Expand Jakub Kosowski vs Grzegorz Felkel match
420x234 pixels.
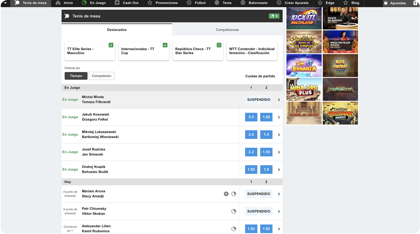pyautogui.click(x=279, y=117)
